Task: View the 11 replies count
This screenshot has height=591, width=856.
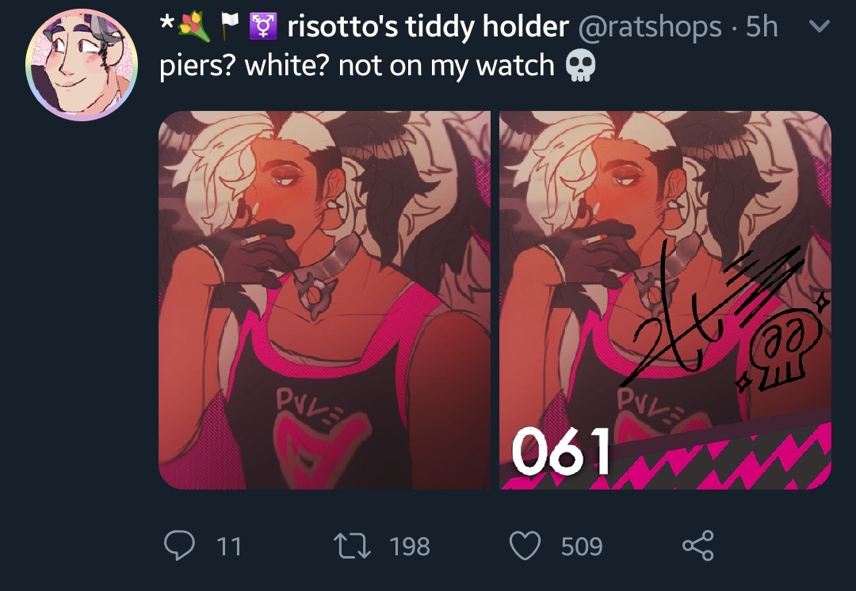Action: pos(229,547)
